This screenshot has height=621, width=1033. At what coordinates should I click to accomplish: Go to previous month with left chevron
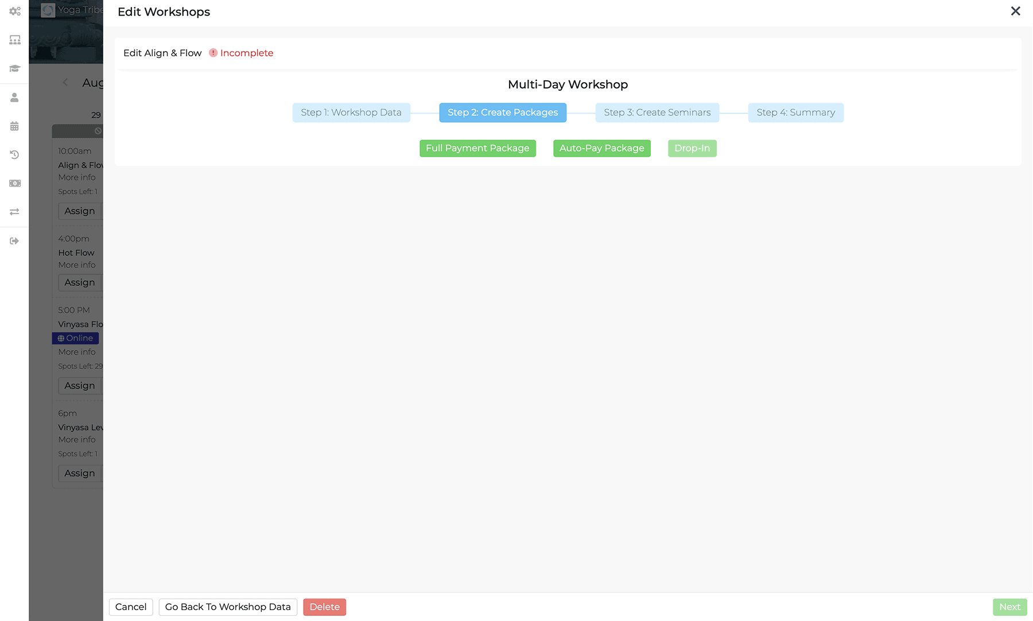tap(65, 83)
